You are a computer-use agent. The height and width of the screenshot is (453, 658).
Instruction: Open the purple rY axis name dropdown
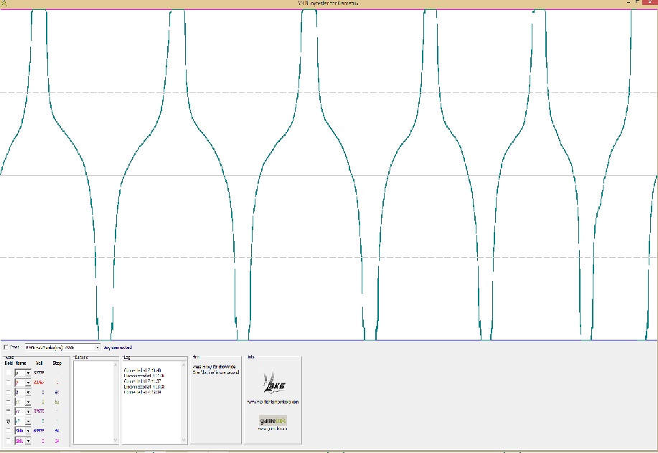tap(28, 411)
